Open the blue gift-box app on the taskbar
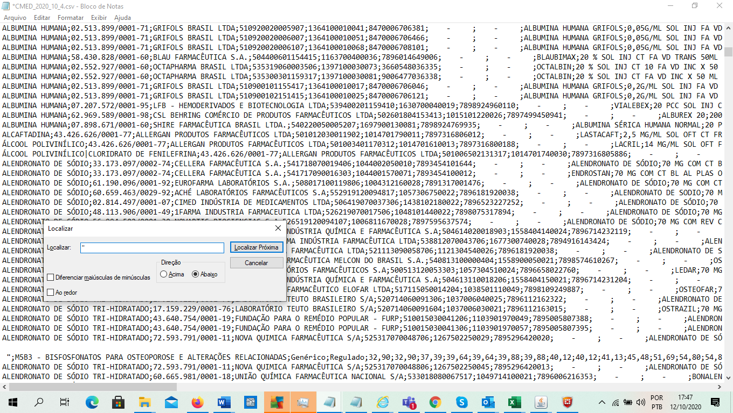The image size is (733, 413). coord(250,402)
